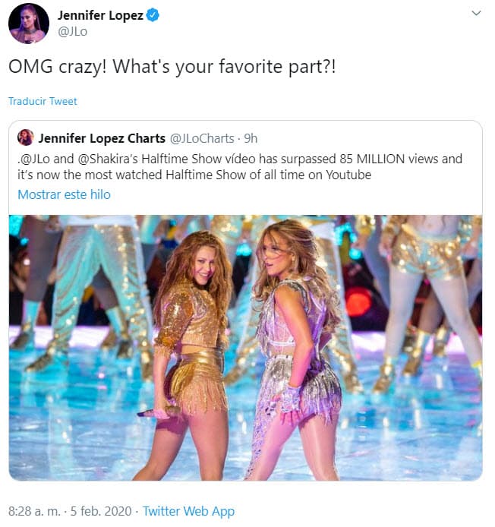Expand thread with 'Mostrar este hilo'
This screenshot has width=495, height=527.
pyautogui.click(x=64, y=194)
